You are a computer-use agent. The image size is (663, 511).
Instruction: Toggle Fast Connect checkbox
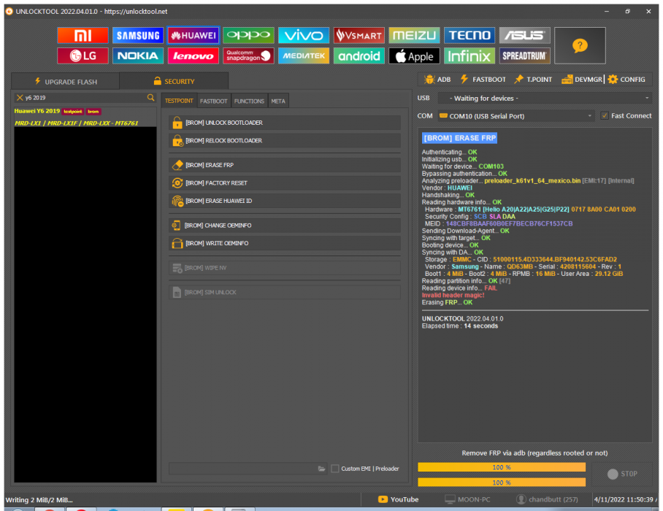tap(605, 116)
